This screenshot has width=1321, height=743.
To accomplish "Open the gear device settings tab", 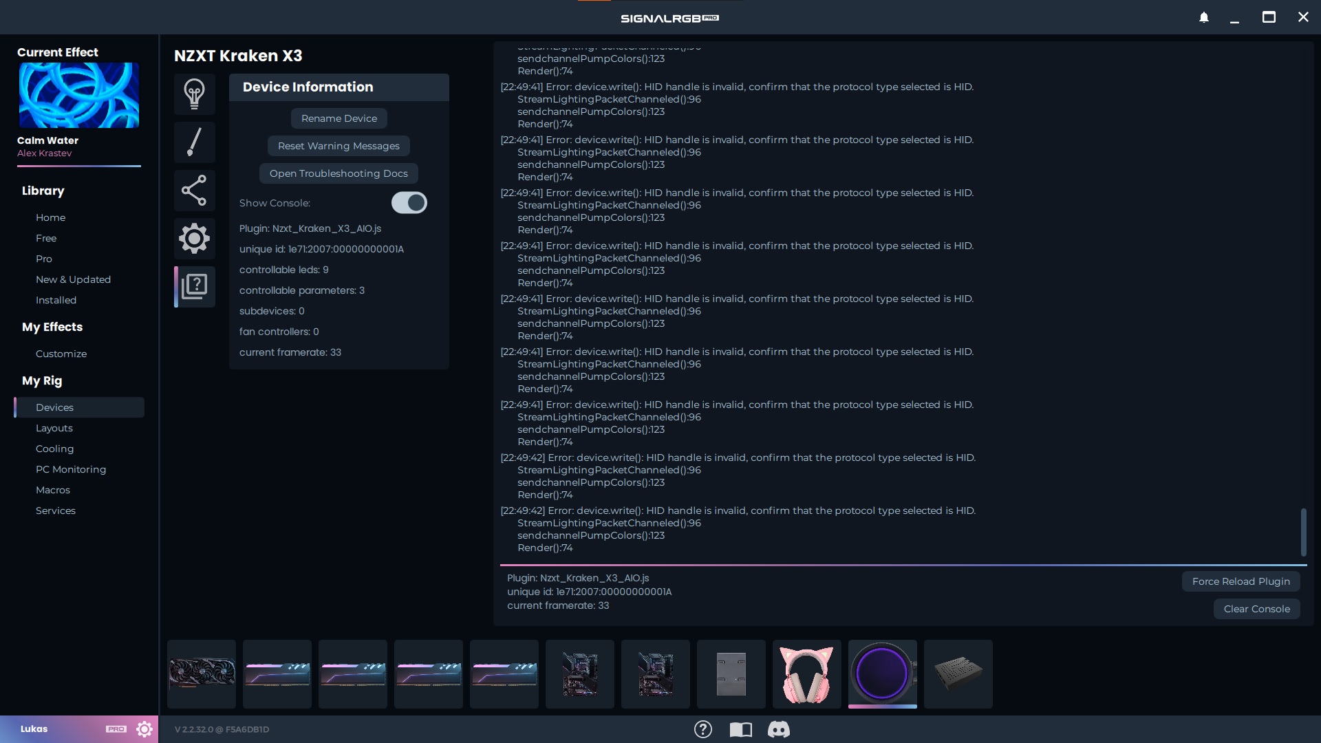I will [x=194, y=239].
